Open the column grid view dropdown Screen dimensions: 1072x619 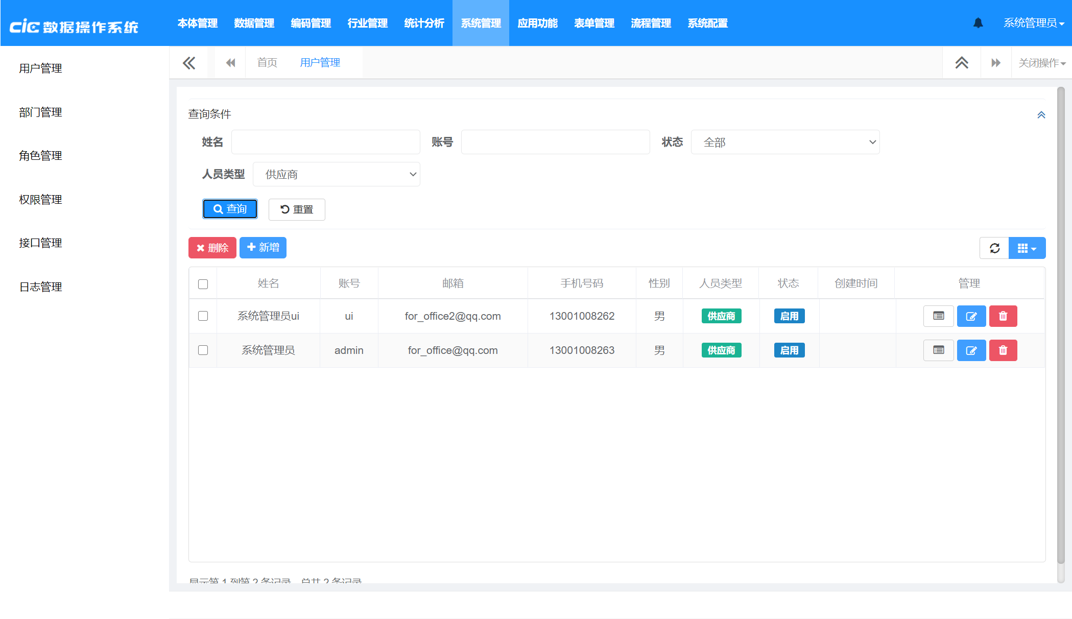click(1027, 248)
